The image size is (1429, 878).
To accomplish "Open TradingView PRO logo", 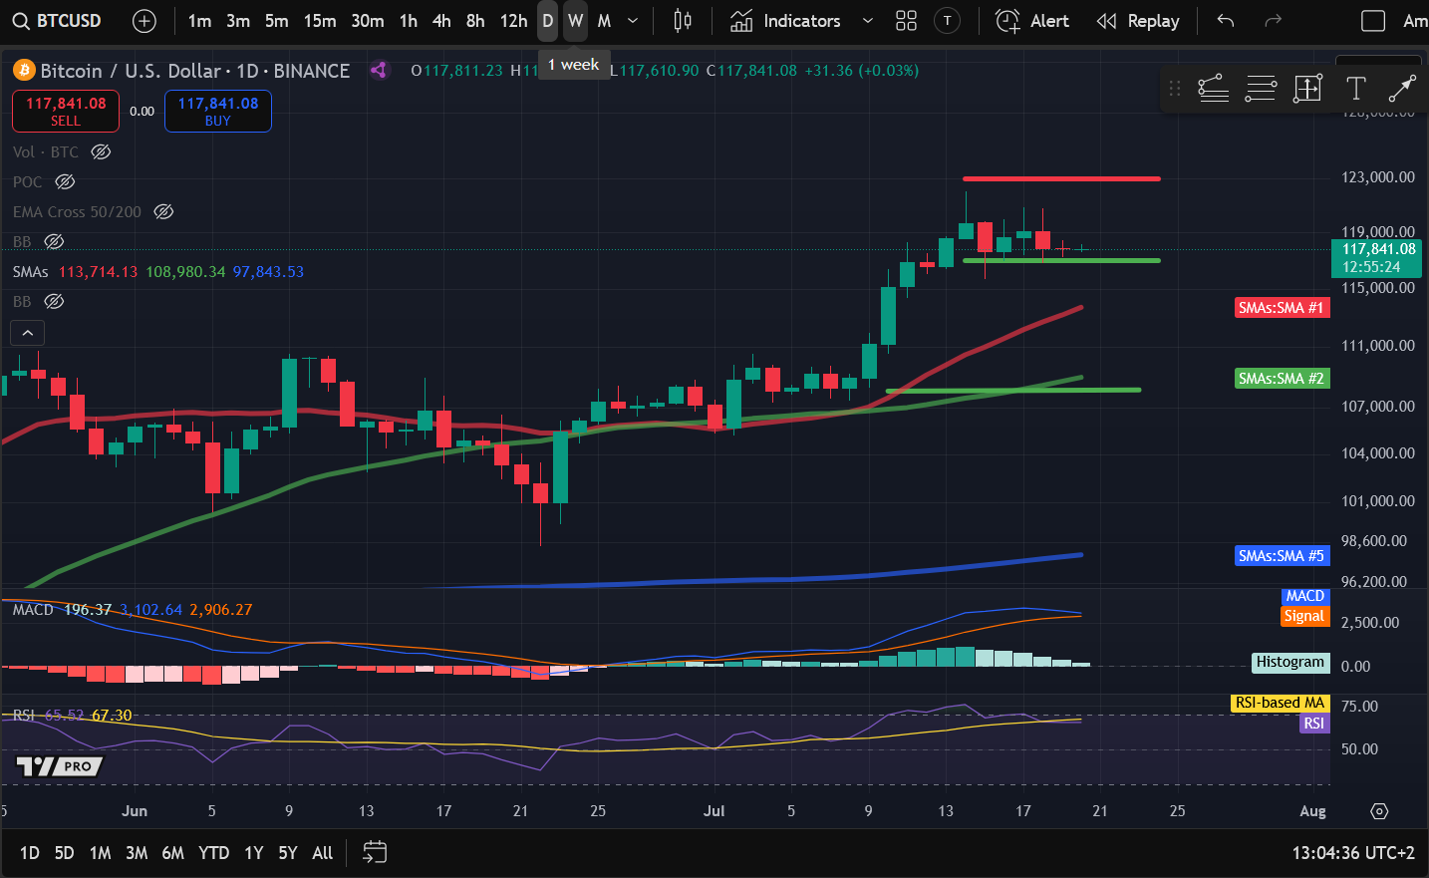I will tap(59, 766).
